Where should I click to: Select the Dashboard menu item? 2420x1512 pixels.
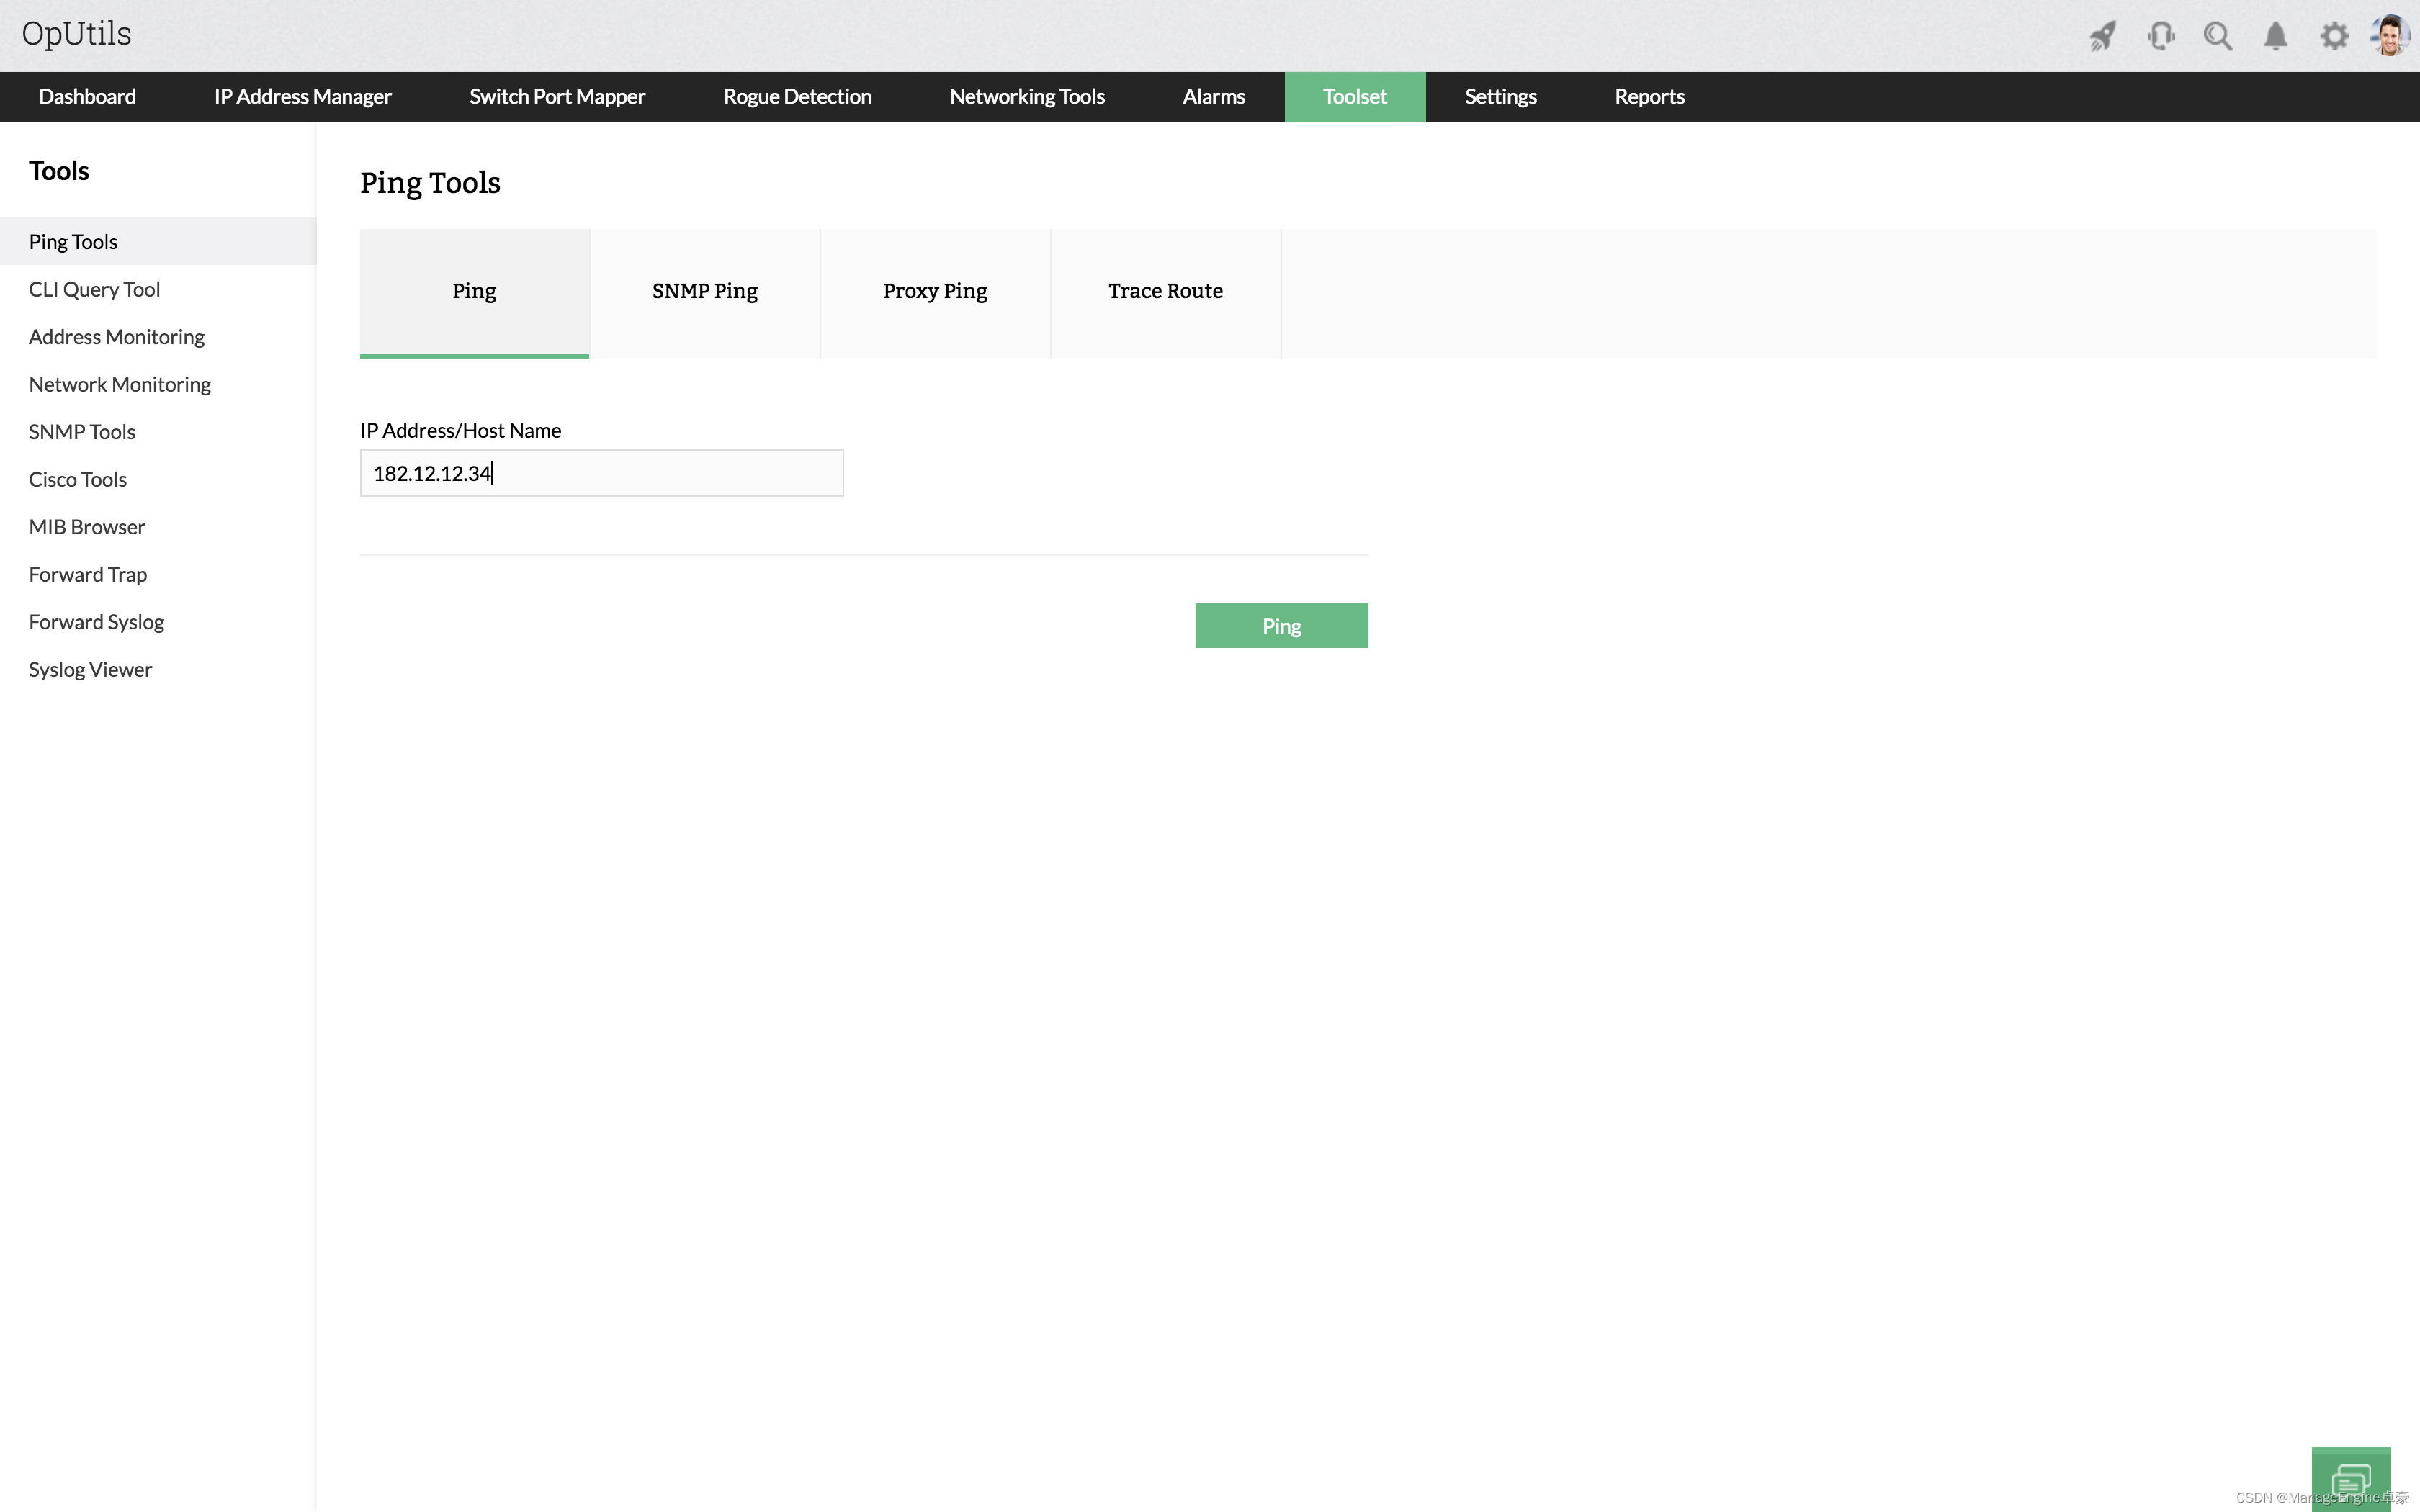(x=87, y=96)
